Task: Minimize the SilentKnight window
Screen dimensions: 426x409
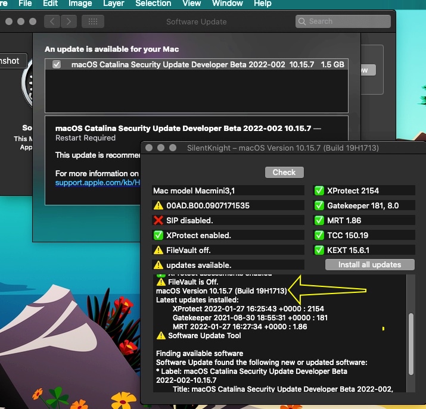Action: tap(161, 148)
